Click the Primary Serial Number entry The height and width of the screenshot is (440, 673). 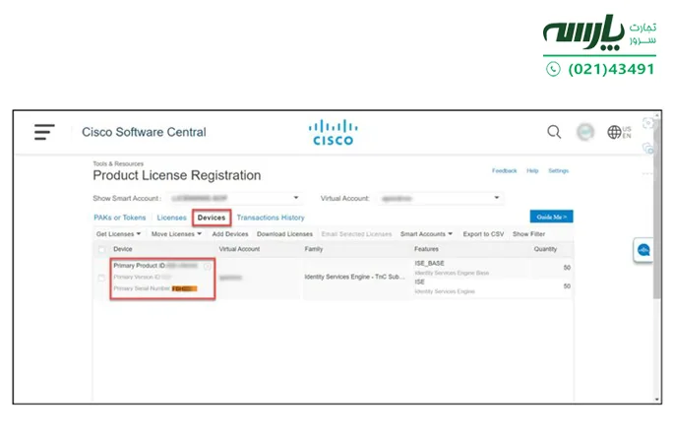(155, 288)
